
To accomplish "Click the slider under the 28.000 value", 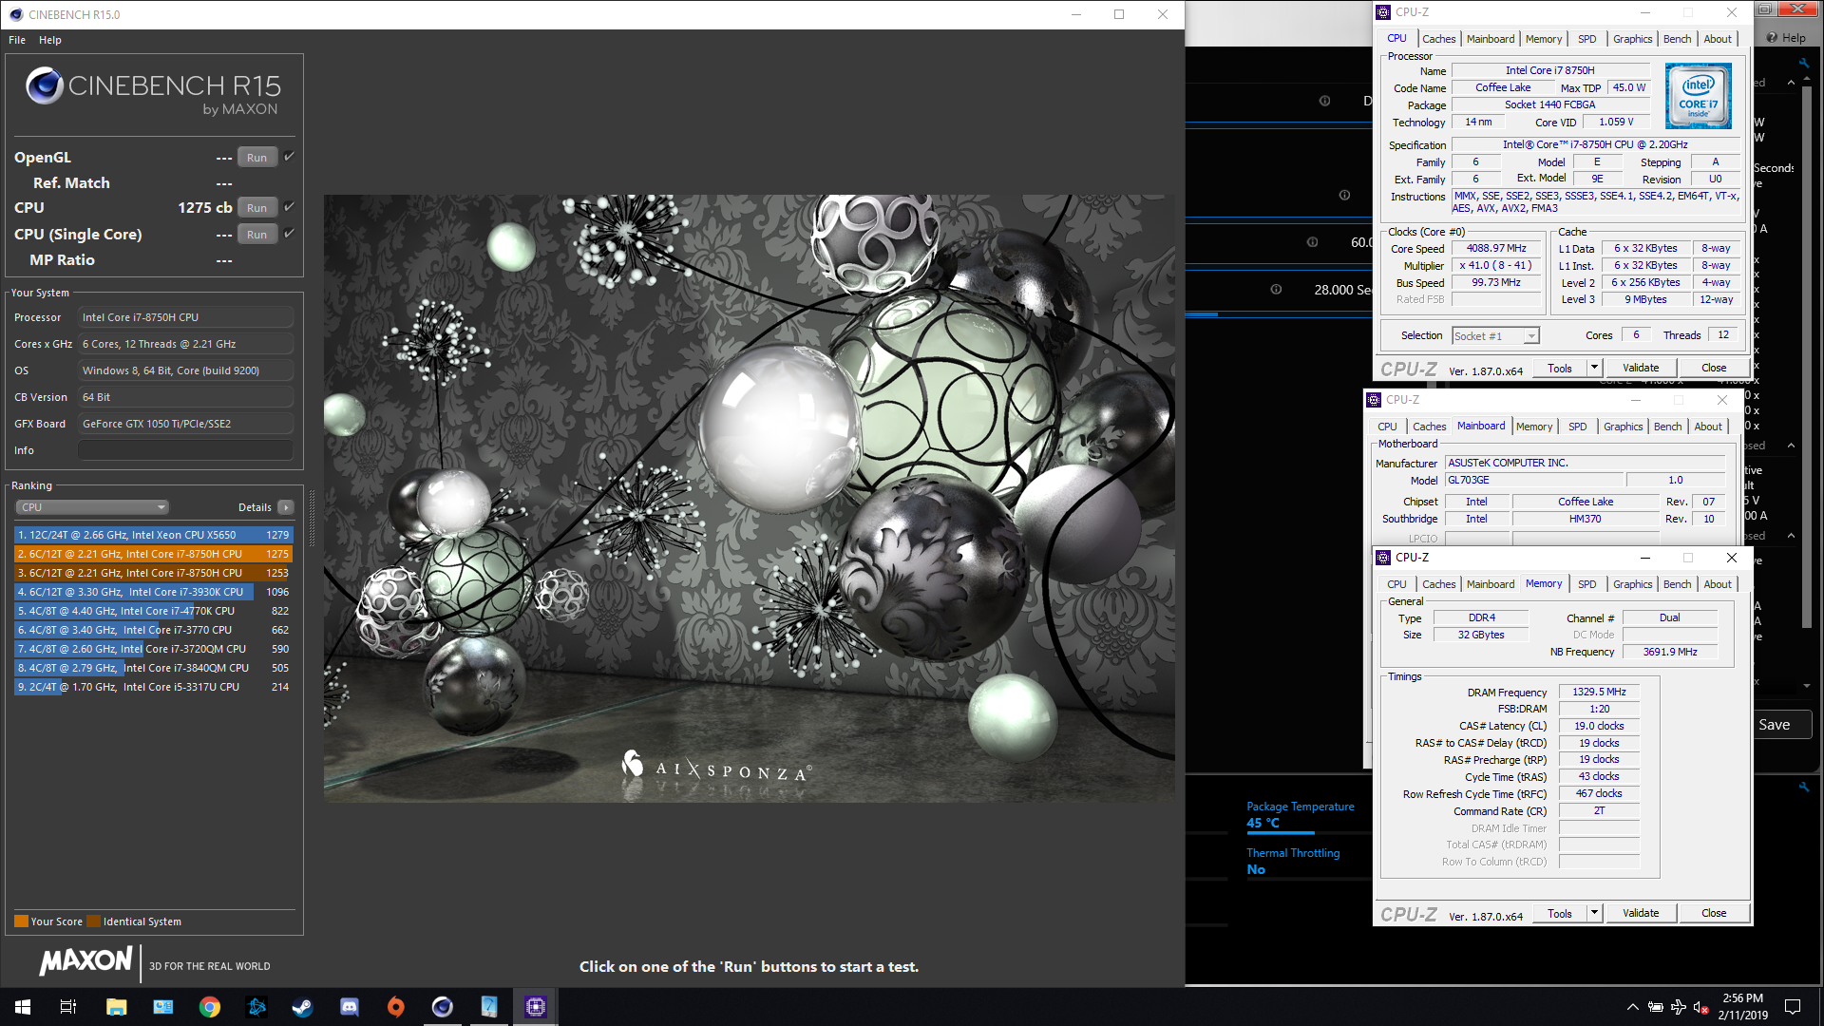I will tap(1278, 314).
